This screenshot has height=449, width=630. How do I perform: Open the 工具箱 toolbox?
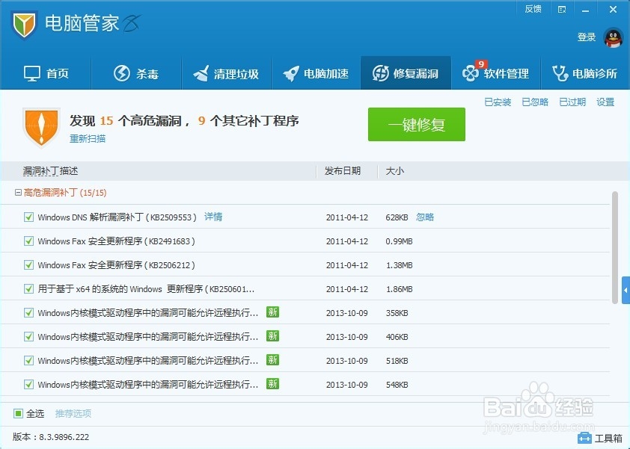point(600,438)
